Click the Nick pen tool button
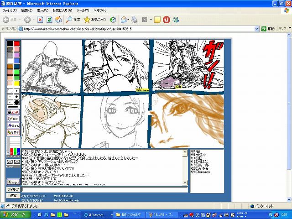The width and height of the screenshot is (292, 219). pos(13,119)
